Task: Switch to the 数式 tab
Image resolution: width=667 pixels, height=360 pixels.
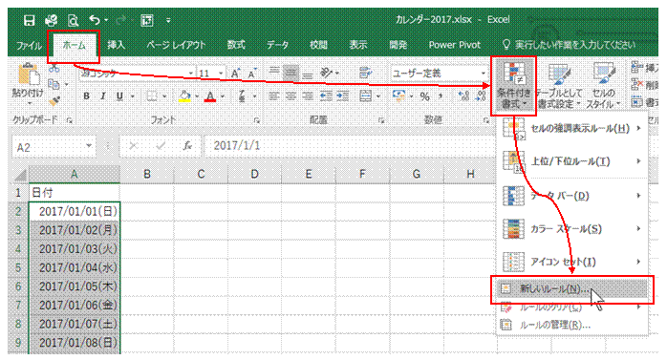Action: (x=236, y=45)
